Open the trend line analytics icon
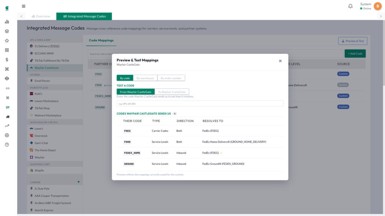 click(x=7, y=126)
